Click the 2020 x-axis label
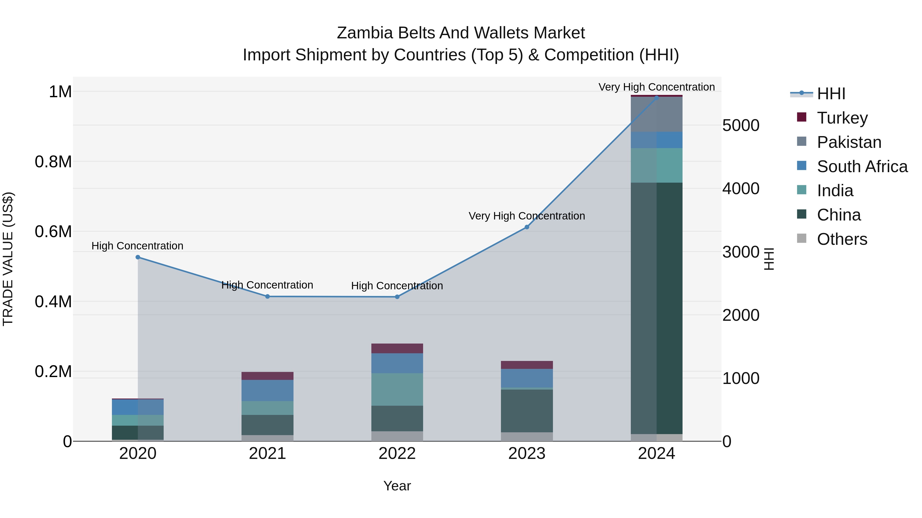Viewport: 922px width, 518px height. 138,454
